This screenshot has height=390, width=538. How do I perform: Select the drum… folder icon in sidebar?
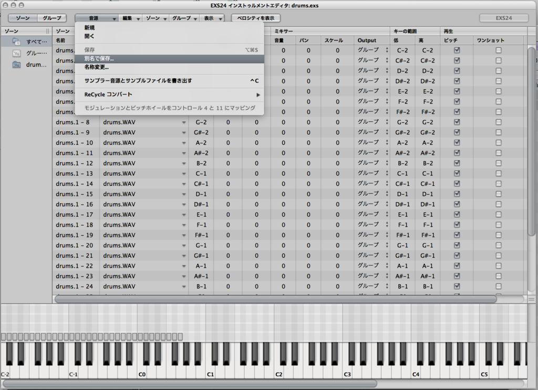point(16,65)
